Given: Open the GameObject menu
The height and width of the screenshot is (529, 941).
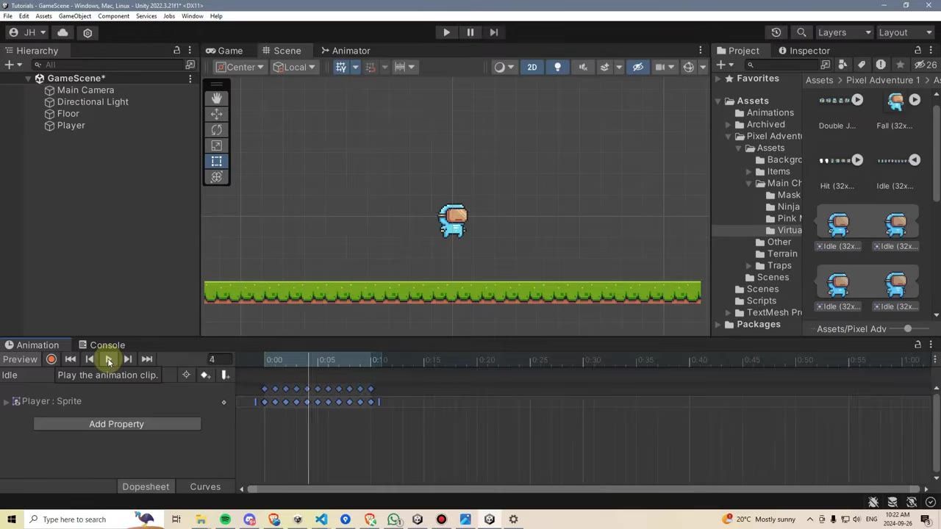Looking at the screenshot, I should (x=75, y=16).
